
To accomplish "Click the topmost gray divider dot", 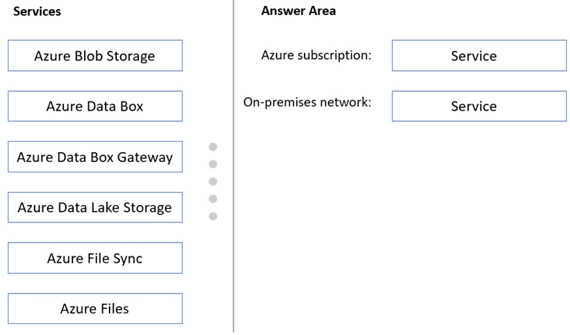I will pos(213,147).
